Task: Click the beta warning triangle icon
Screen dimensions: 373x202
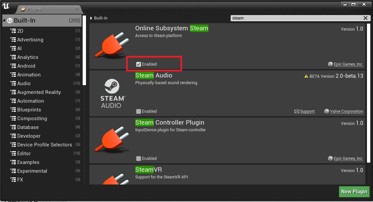Action: coord(306,76)
